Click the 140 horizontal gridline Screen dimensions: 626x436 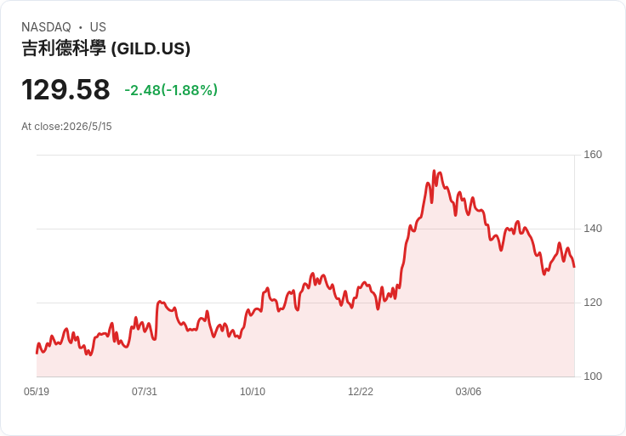[x=305, y=229]
